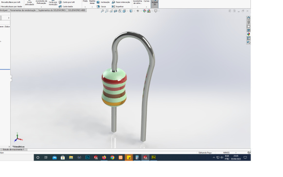Open Firefox from taskbar
The height and width of the screenshot is (177, 283).
[x=104, y=158]
